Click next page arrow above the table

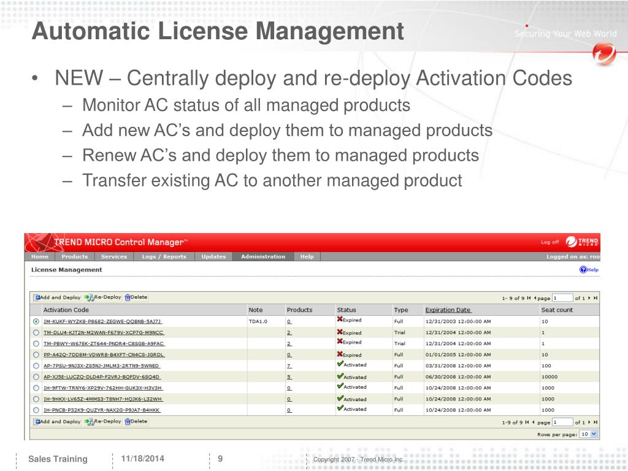[589, 298]
